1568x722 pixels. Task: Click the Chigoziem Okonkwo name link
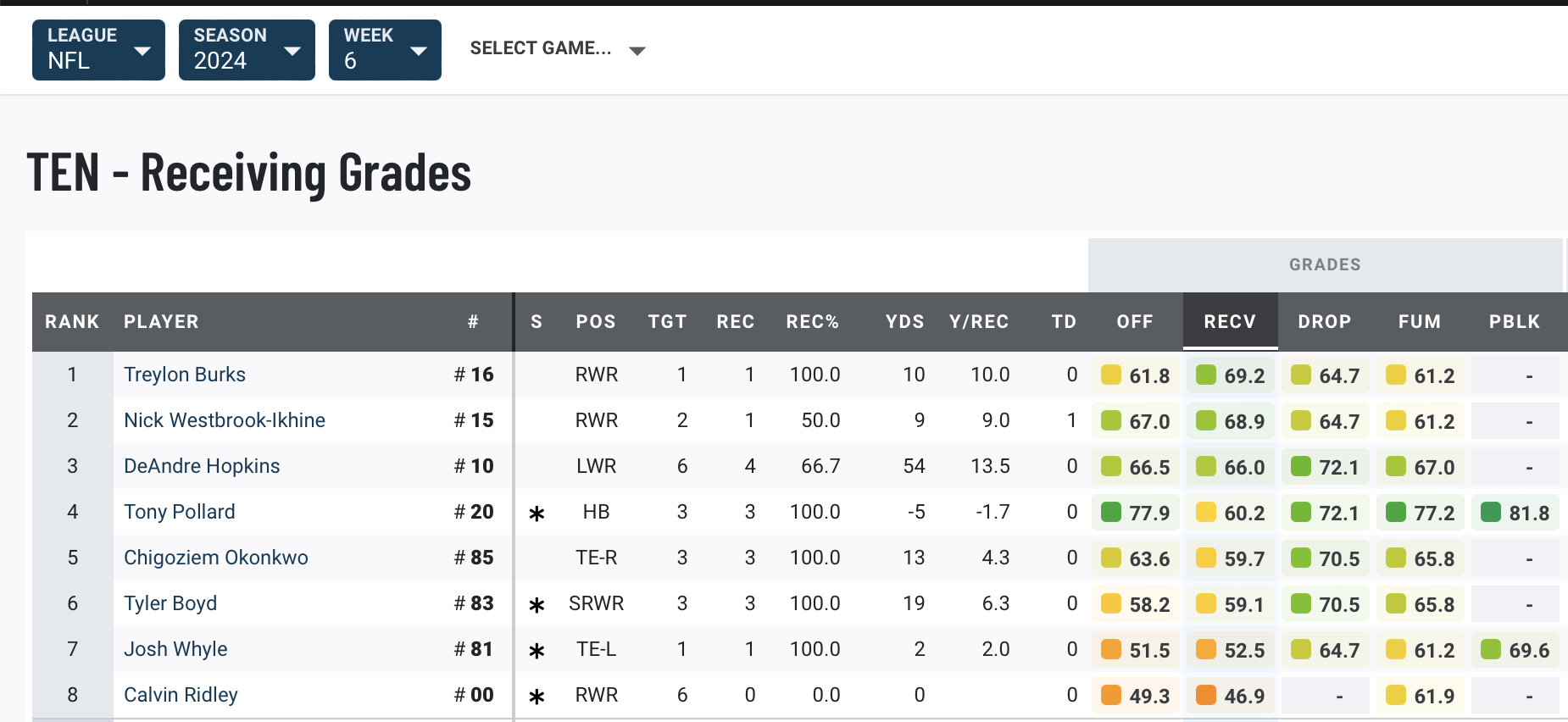pyautogui.click(x=216, y=558)
